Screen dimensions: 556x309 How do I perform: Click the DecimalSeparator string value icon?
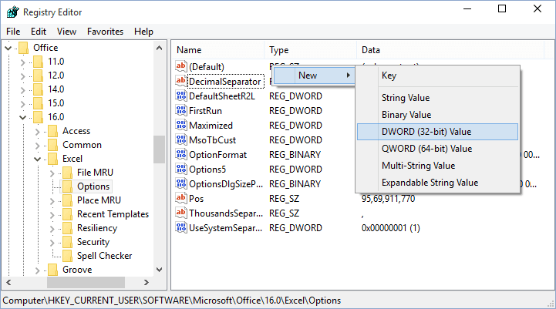181,81
